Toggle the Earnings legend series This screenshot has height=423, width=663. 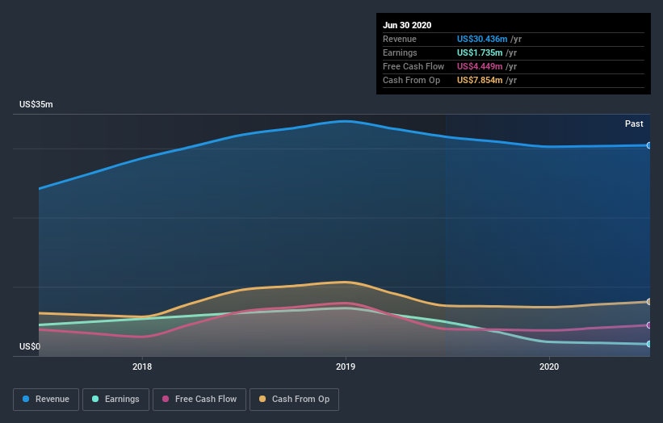pyautogui.click(x=115, y=400)
